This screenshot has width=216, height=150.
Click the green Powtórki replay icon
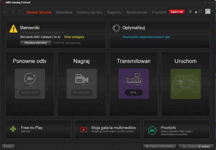coord(152,130)
